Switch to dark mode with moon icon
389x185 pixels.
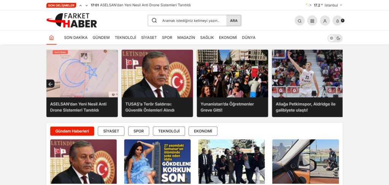tap(338, 38)
